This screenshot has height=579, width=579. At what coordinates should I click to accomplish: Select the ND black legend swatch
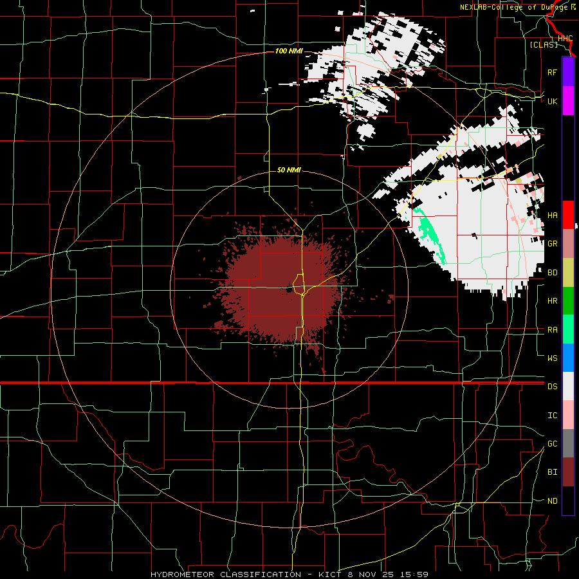568,501
